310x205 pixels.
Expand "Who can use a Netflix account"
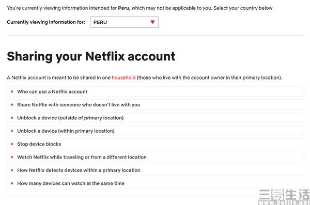(155, 91)
